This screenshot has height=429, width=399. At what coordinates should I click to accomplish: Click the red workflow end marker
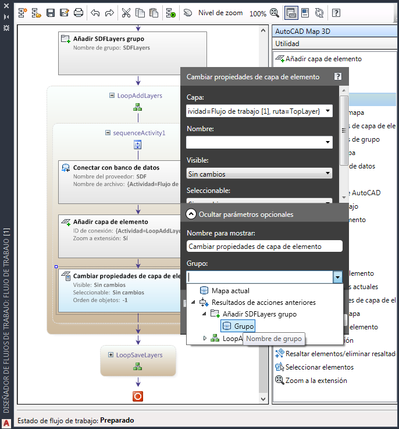pos(138,396)
